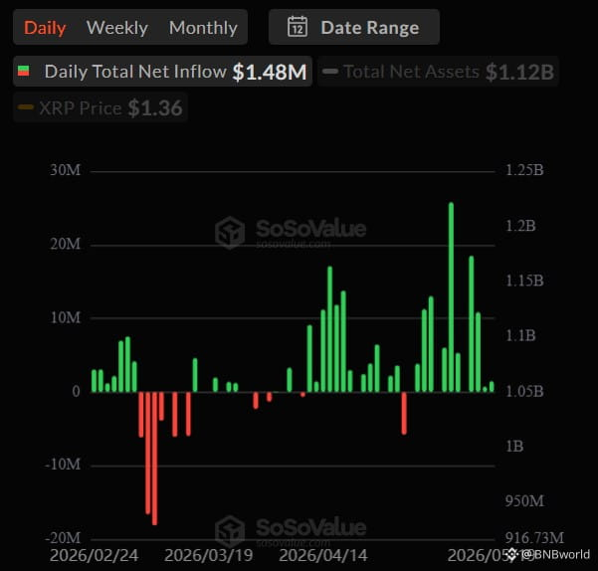Viewport: 598px width, 571px height.
Task: Click the -20M left axis label
Action: [x=63, y=538]
